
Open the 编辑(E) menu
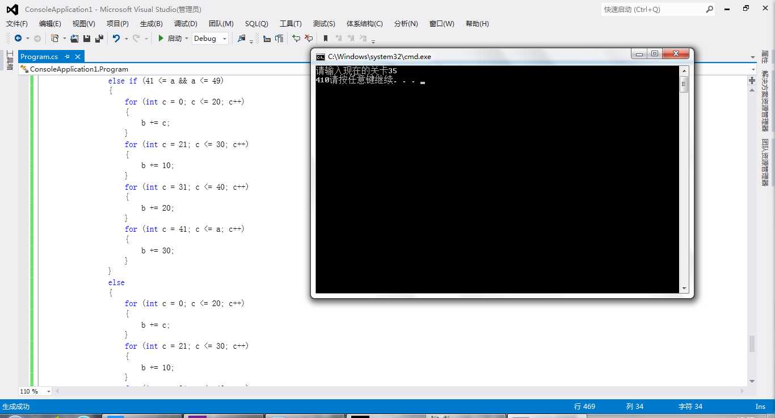click(50, 23)
